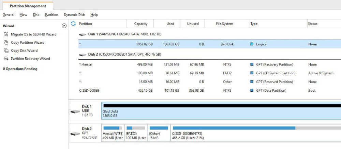Open the Partition menu
This screenshot has width=341, height=149.
(x=51, y=15)
